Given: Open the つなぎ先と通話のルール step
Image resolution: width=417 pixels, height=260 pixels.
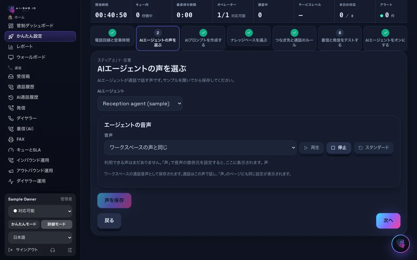Looking at the screenshot, I should coord(295,38).
